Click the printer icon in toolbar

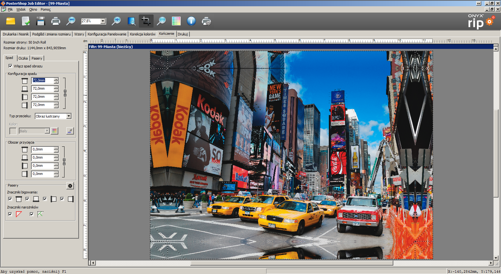click(55, 21)
